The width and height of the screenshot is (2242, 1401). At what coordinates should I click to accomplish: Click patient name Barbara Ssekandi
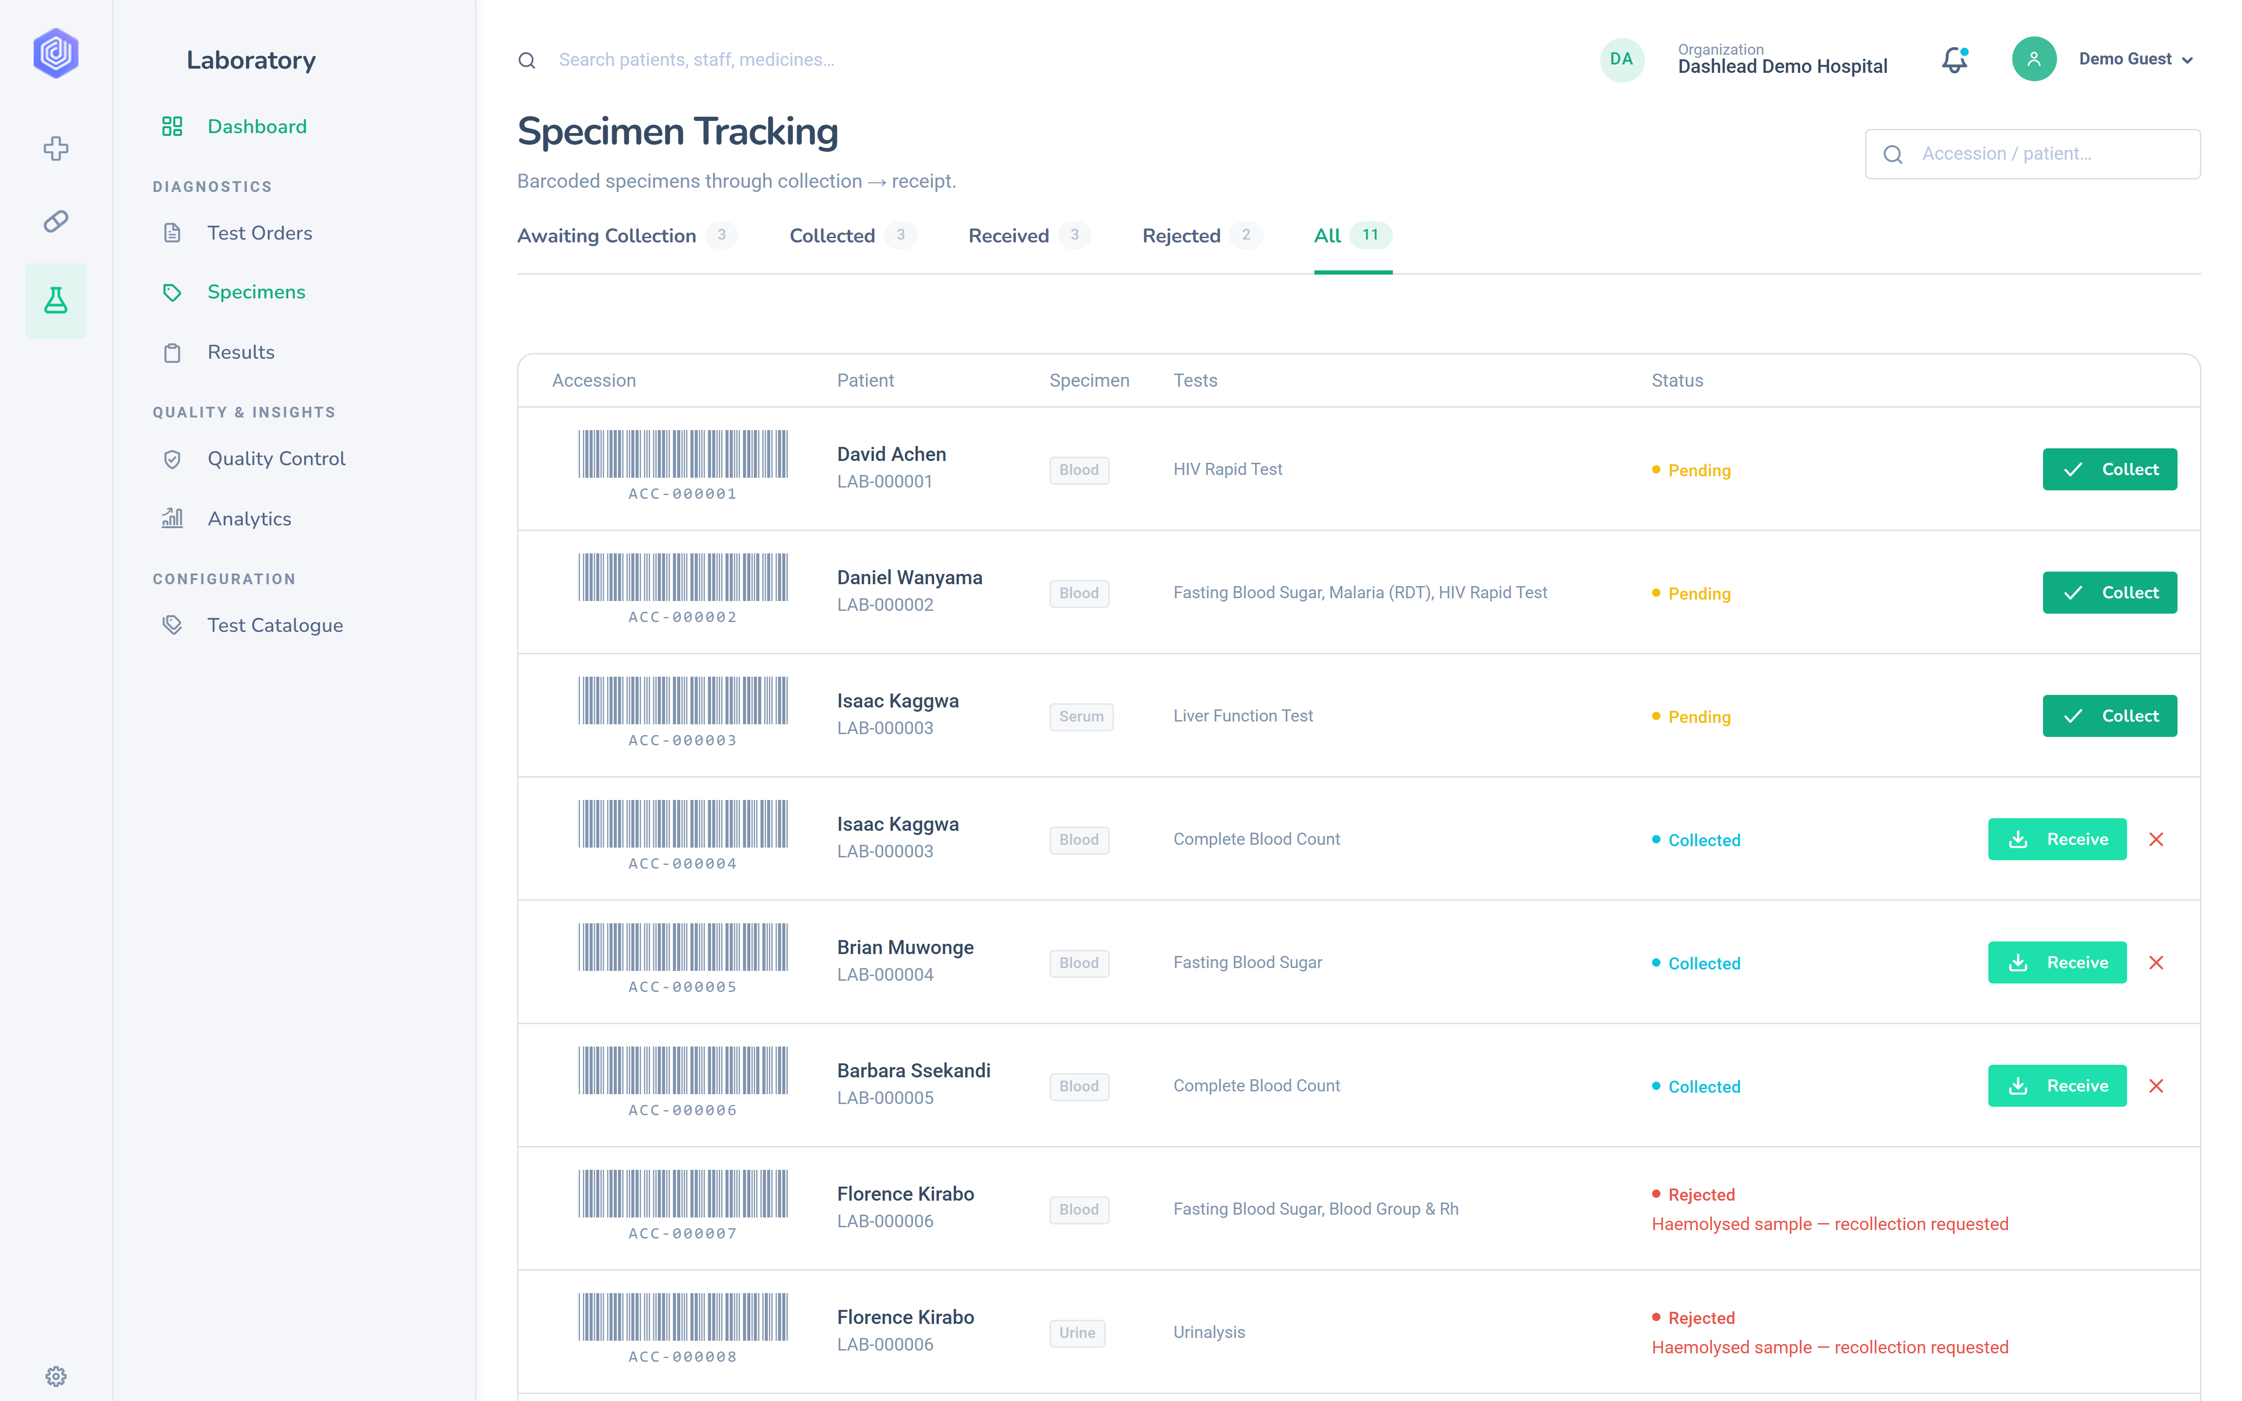pyautogui.click(x=914, y=1070)
